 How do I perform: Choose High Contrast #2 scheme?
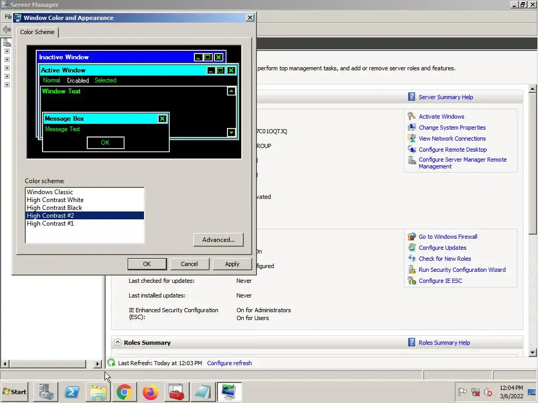85,216
